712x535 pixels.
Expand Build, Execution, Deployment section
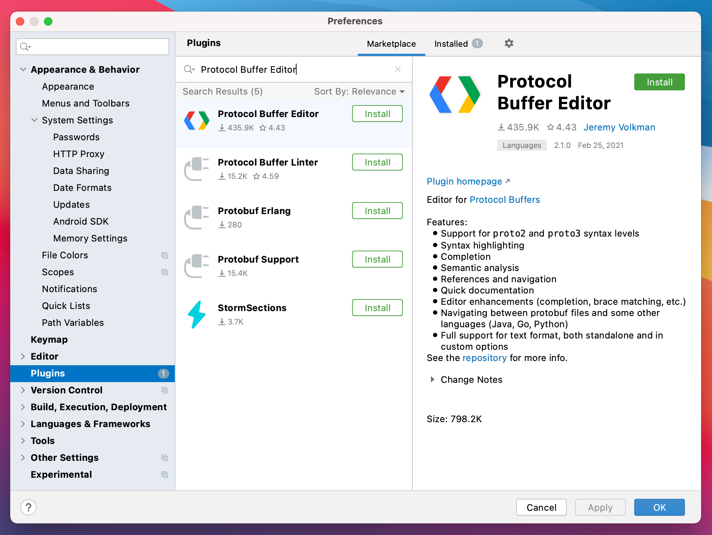pyautogui.click(x=23, y=407)
